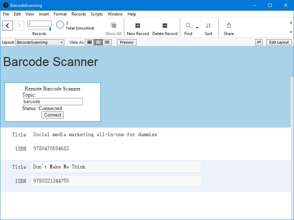Click the Sort icon
Screen dimensions: 294x220
[208, 26]
